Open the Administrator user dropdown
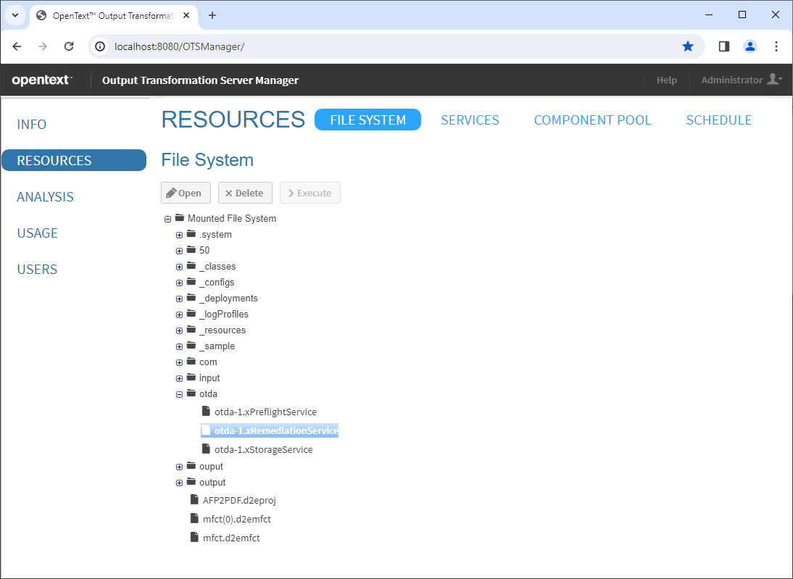The height and width of the screenshot is (579, 793). pyautogui.click(x=741, y=80)
